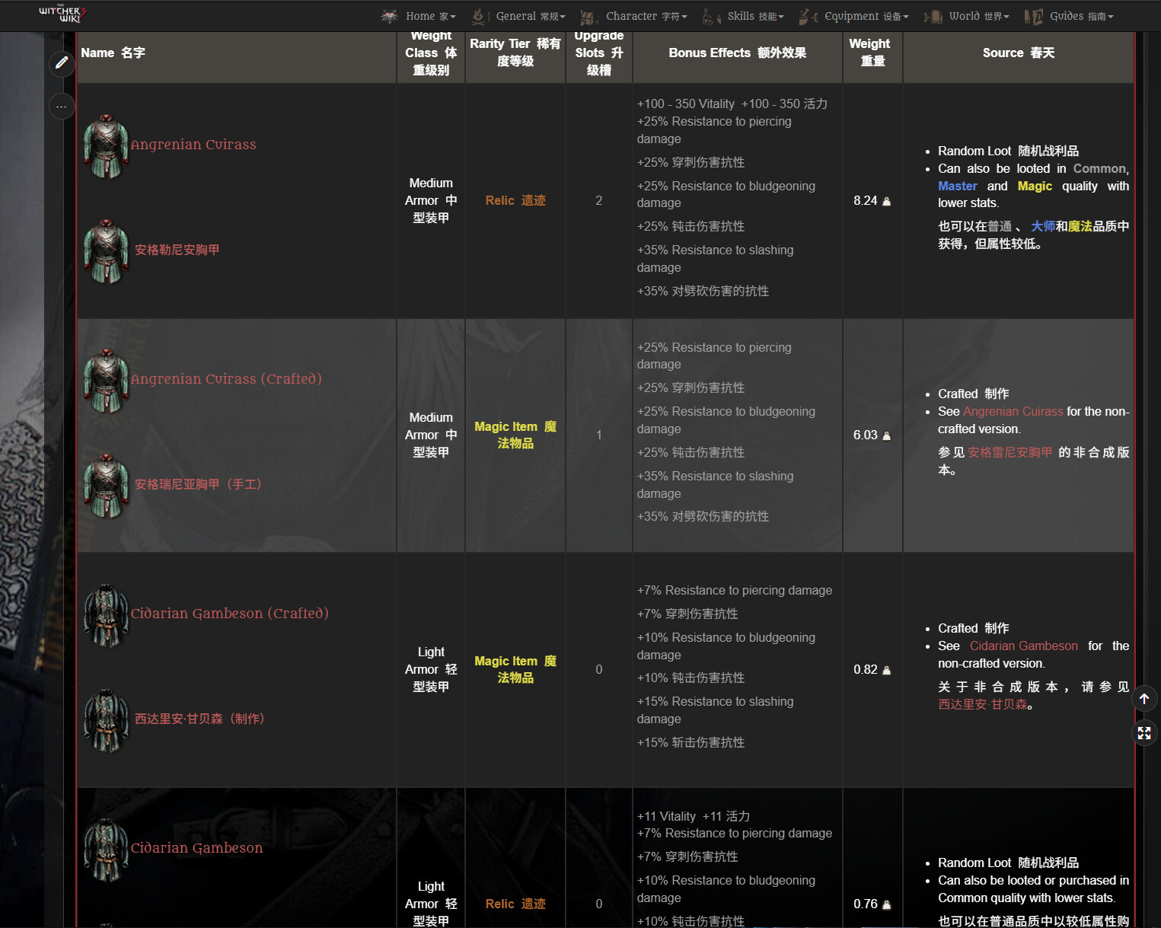Click the yellow Magic quality link

1035,186
